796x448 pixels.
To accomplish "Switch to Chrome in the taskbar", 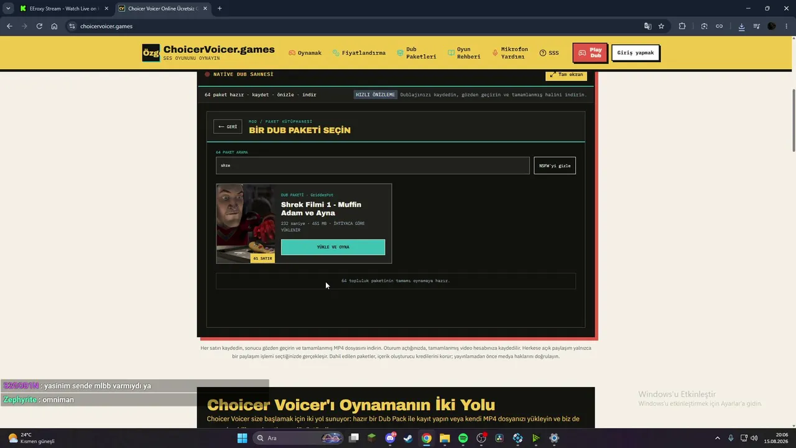I will tap(426, 438).
